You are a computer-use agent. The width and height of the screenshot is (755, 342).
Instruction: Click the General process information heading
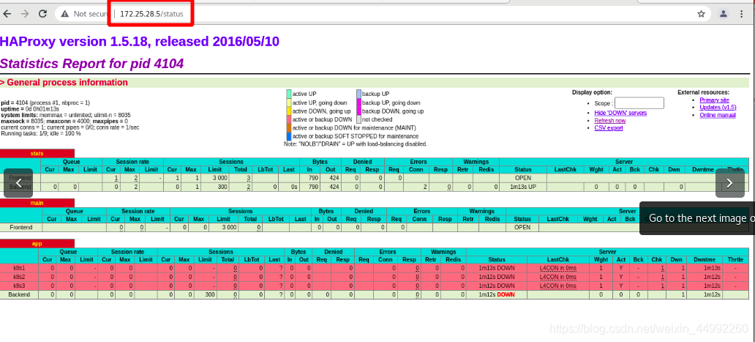pos(67,82)
